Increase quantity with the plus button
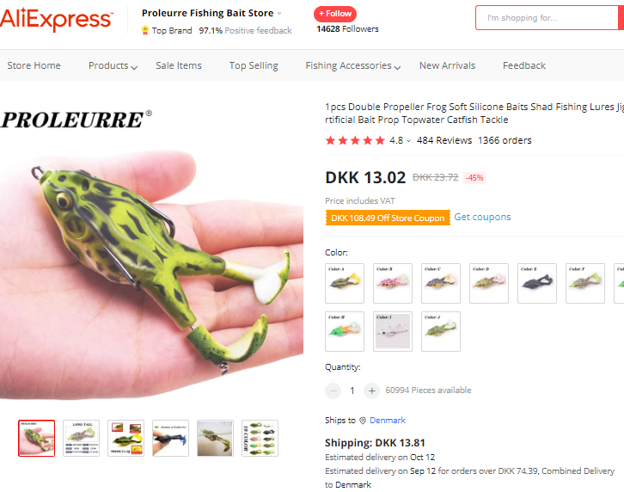This screenshot has height=492, width=624. (371, 391)
